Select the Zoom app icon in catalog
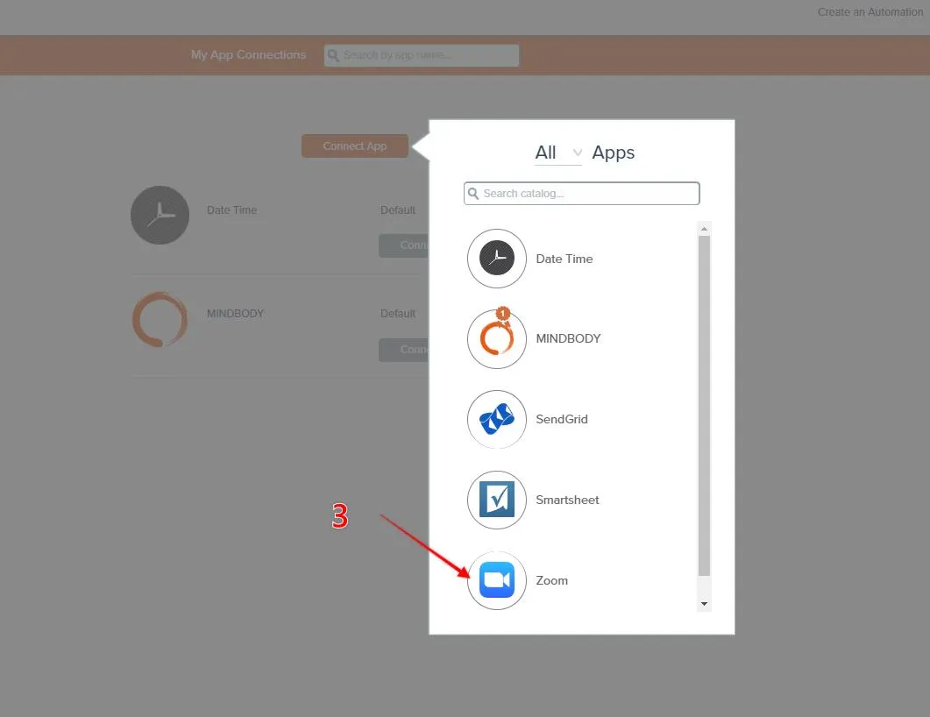This screenshot has width=930, height=717. (x=496, y=580)
